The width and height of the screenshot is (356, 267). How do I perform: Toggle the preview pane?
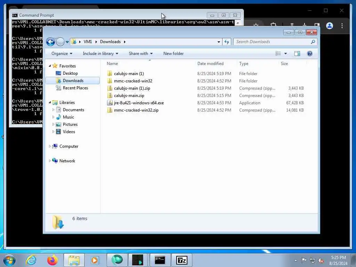tap(297, 54)
